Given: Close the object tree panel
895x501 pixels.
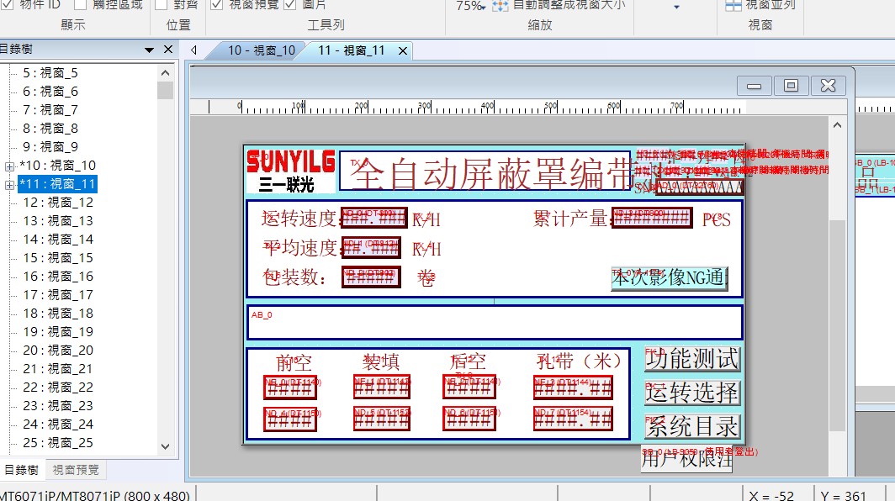Looking at the screenshot, I should click(167, 50).
